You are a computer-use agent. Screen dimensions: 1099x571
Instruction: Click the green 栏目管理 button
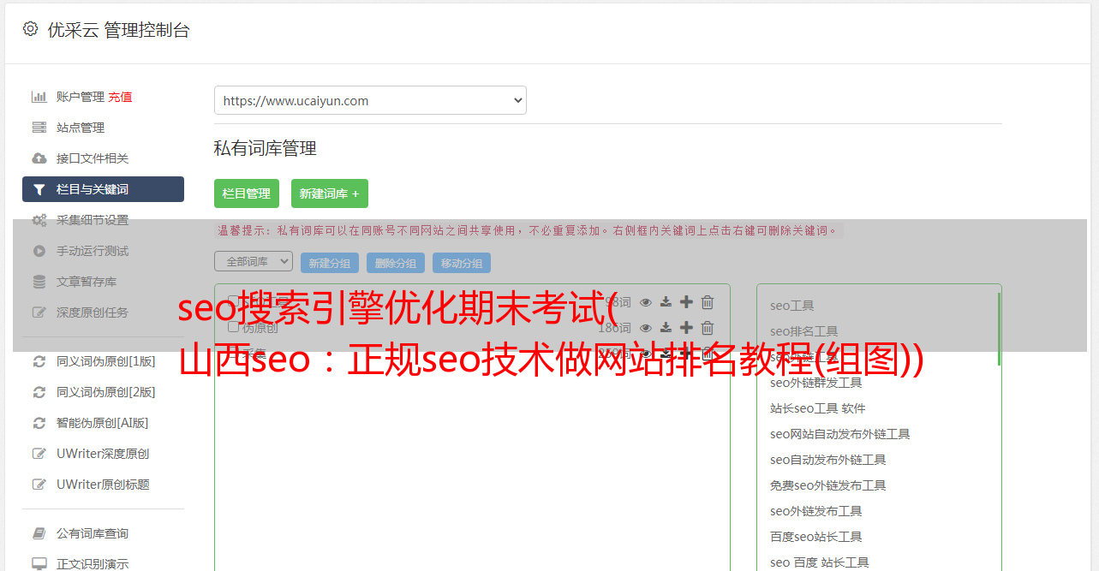click(x=247, y=193)
